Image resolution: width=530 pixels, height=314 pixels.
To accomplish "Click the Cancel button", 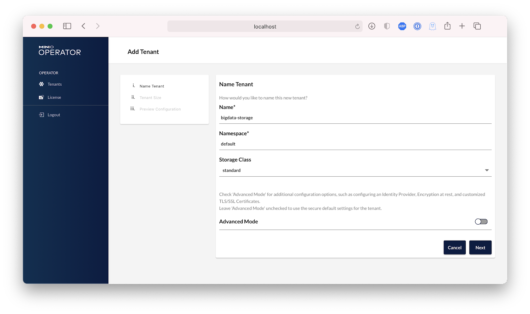I will pos(454,247).
